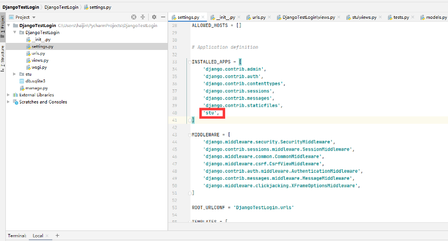Expand Scratches and Consoles node
Viewport: 448px width, 241px height.
coord(8,102)
